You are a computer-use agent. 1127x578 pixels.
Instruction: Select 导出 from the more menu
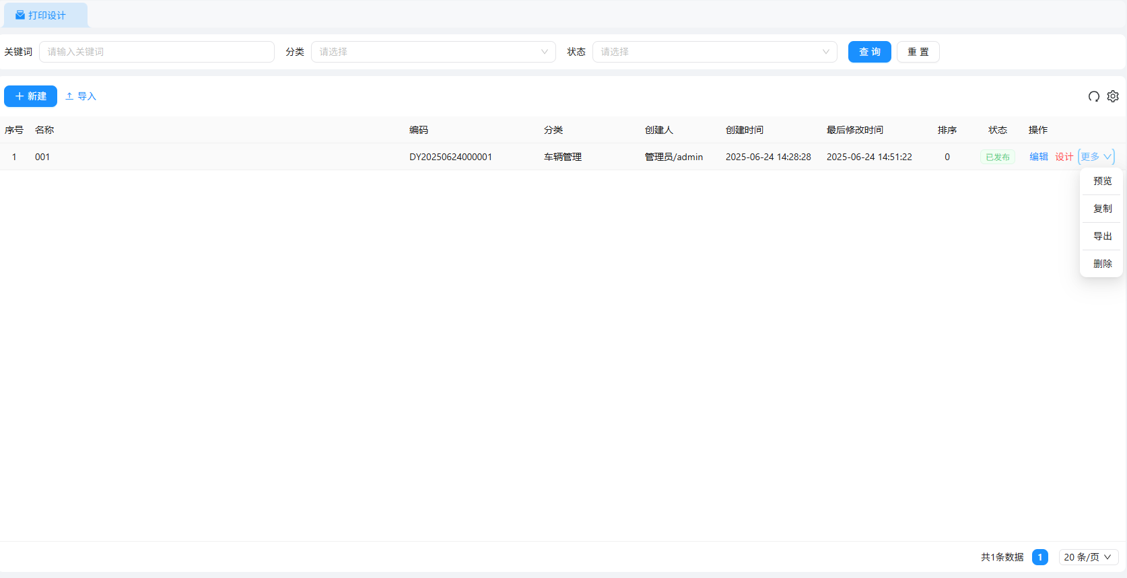click(x=1102, y=236)
